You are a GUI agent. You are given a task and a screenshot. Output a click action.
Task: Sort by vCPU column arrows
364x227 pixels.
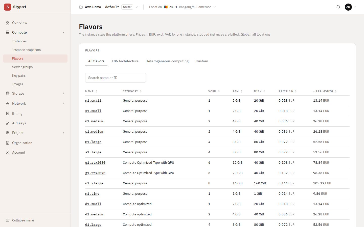(219, 91)
